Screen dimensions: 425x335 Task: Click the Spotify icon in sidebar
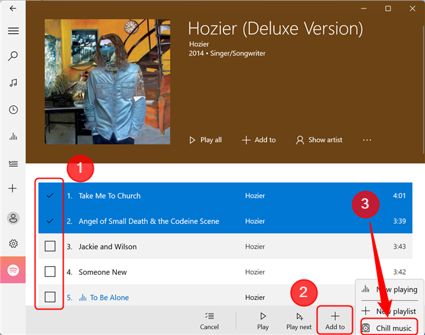point(13,270)
